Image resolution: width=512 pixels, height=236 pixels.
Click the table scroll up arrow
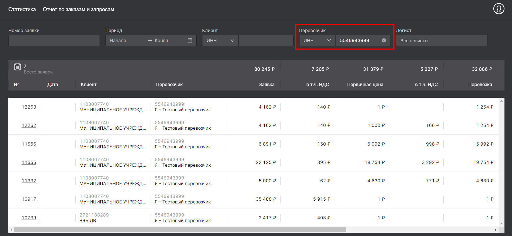click(x=501, y=101)
